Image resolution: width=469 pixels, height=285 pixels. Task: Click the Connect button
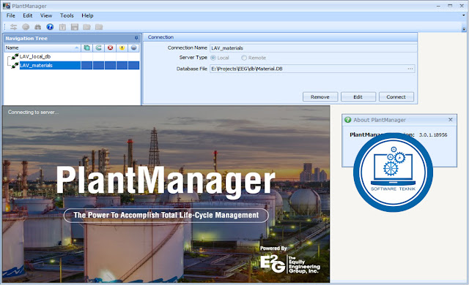396,97
